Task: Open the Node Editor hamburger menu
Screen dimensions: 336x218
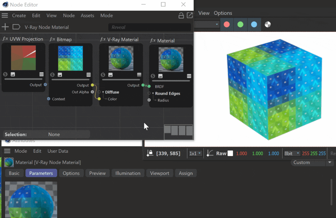Action: [5, 15]
